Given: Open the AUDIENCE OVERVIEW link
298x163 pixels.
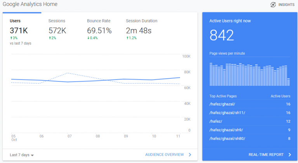Looking at the screenshot, I should pos(165,154).
